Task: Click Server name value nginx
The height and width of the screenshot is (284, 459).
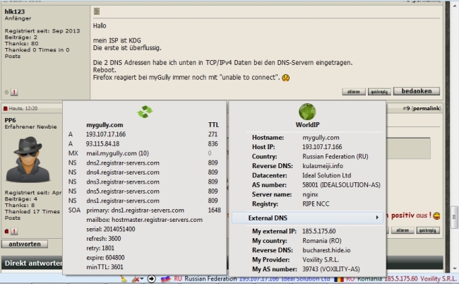Action: tap(310, 194)
